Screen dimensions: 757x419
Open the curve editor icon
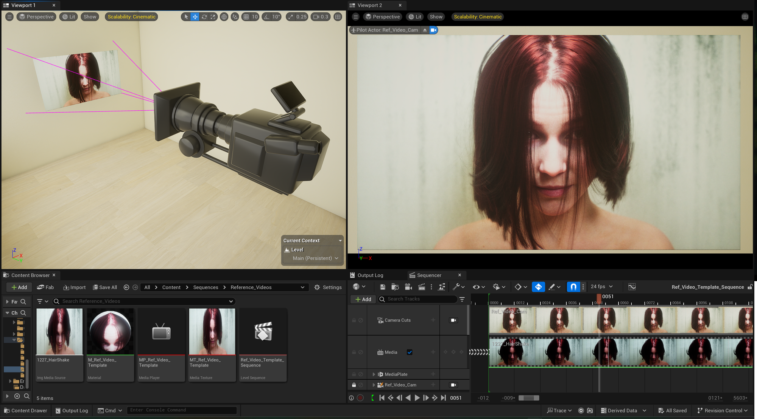[632, 287]
